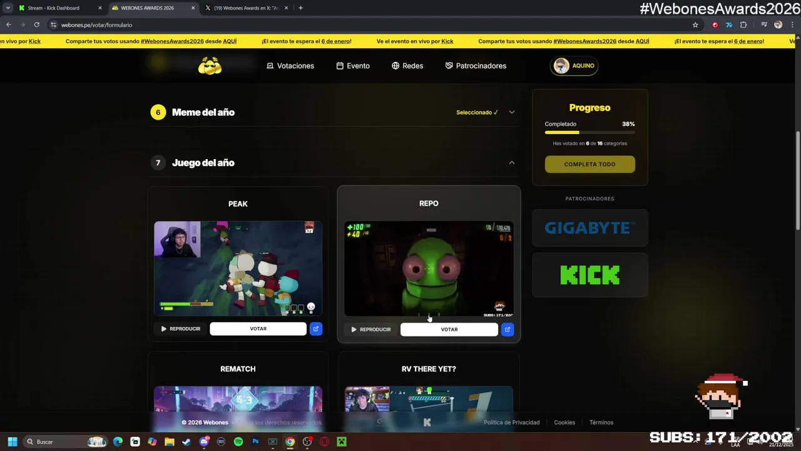Open Cookies footer link
801x451 pixels.
coord(564,422)
